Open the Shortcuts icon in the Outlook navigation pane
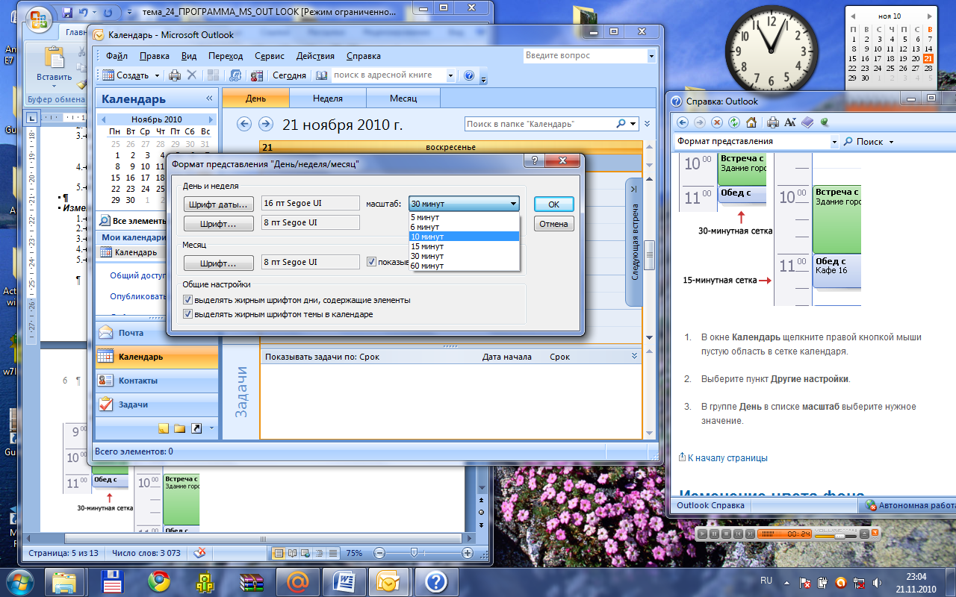The width and height of the screenshot is (956, 597). point(196,428)
